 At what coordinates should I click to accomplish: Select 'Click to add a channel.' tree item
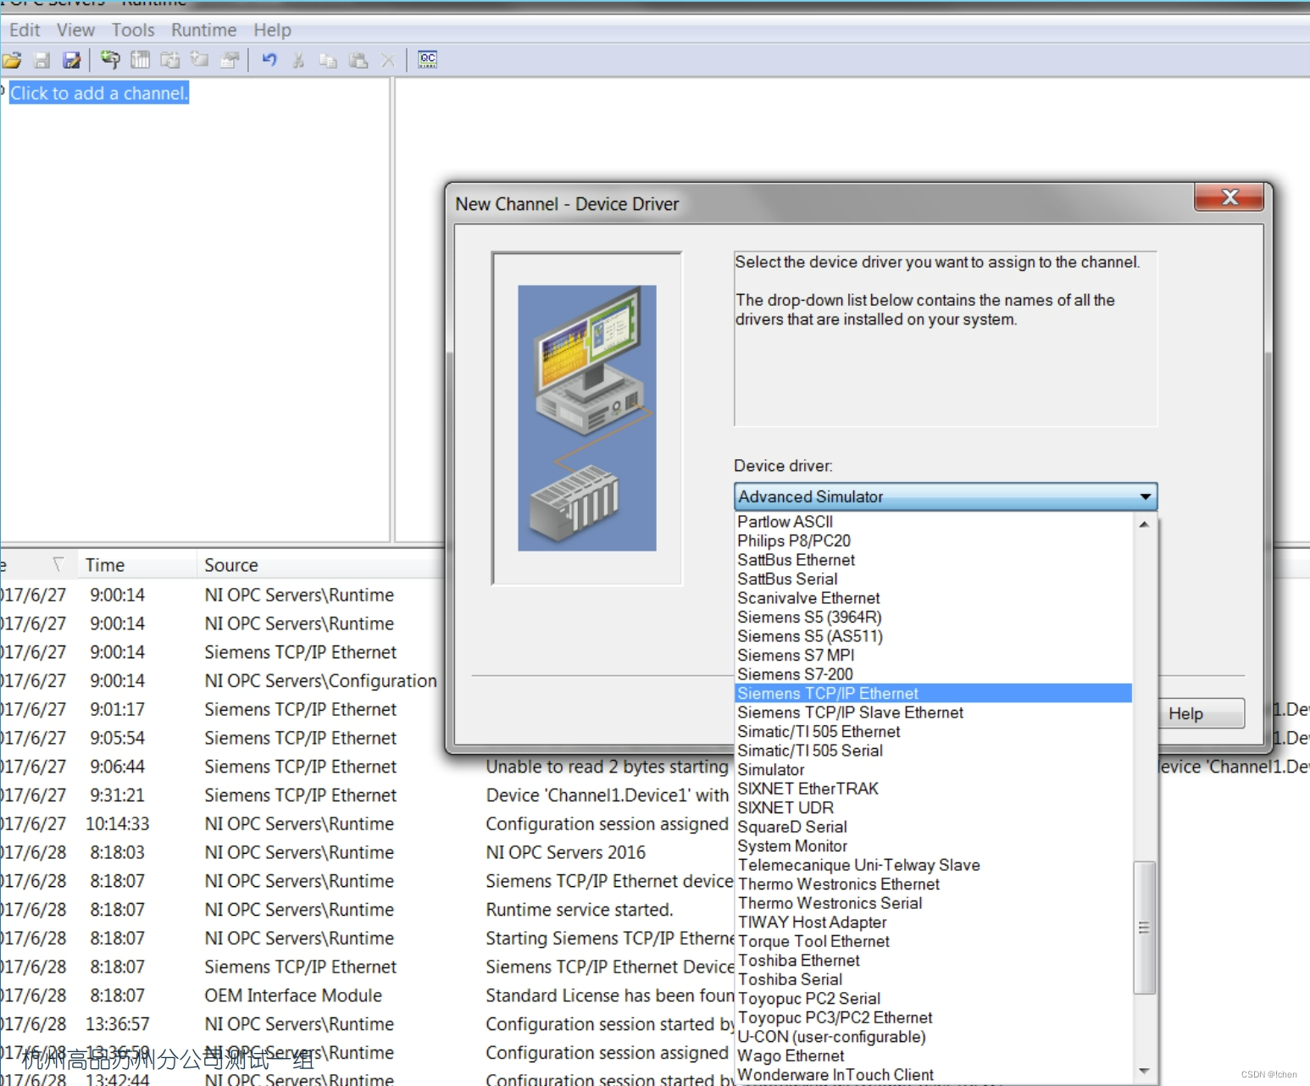(x=99, y=93)
